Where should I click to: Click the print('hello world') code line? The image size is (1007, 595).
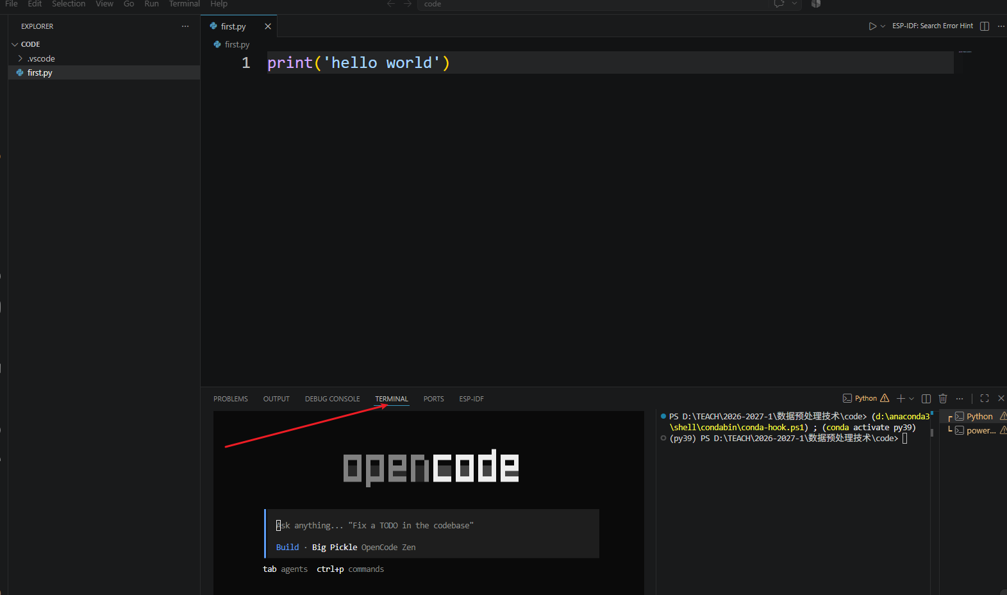(358, 63)
